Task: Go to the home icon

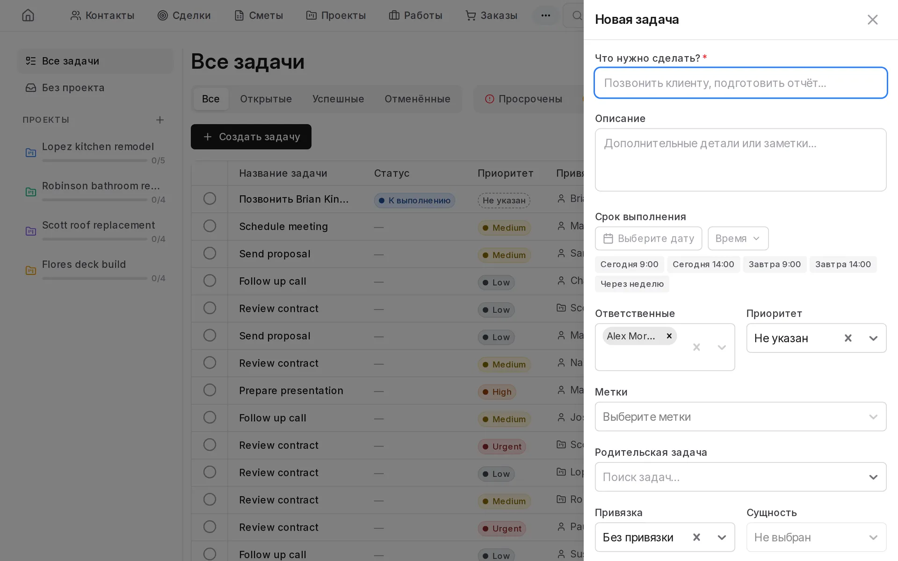Action: (x=28, y=15)
